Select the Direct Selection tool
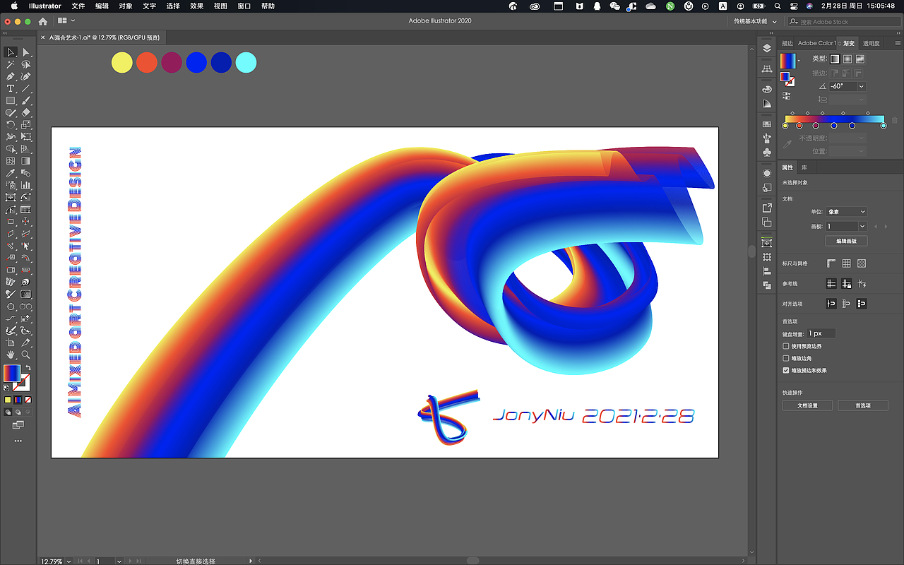 [x=26, y=52]
